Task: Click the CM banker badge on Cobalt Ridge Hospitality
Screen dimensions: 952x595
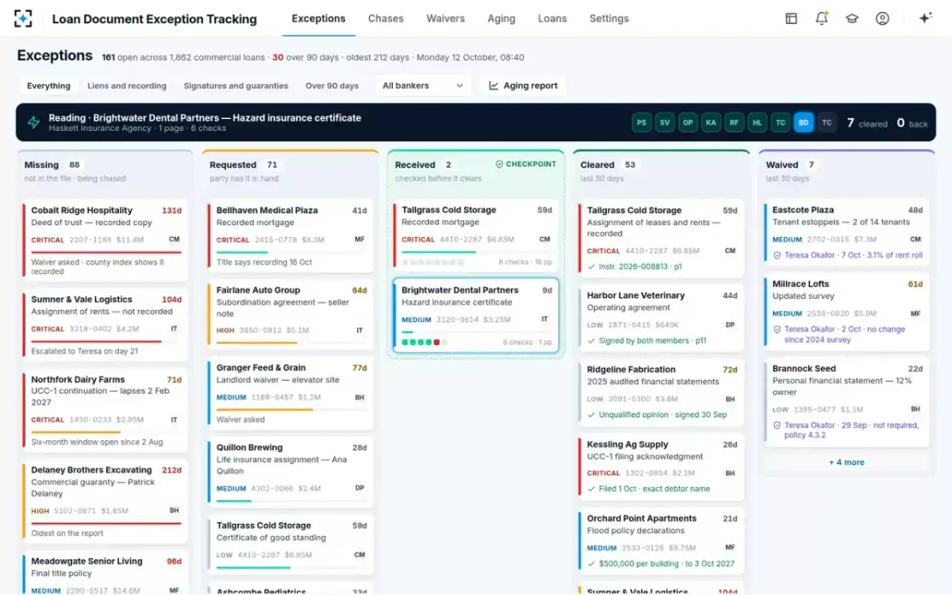Action: 174,239
